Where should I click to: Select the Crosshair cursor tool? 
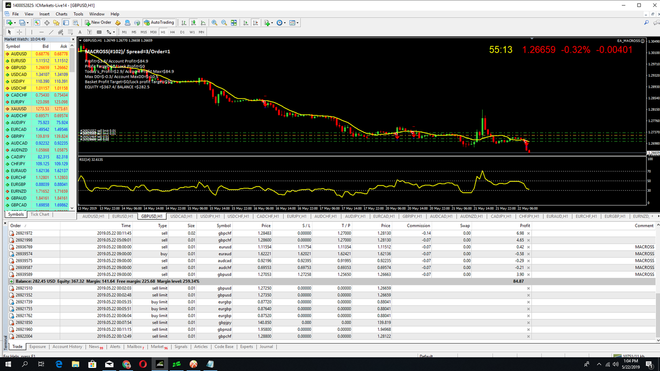[20, 32]
